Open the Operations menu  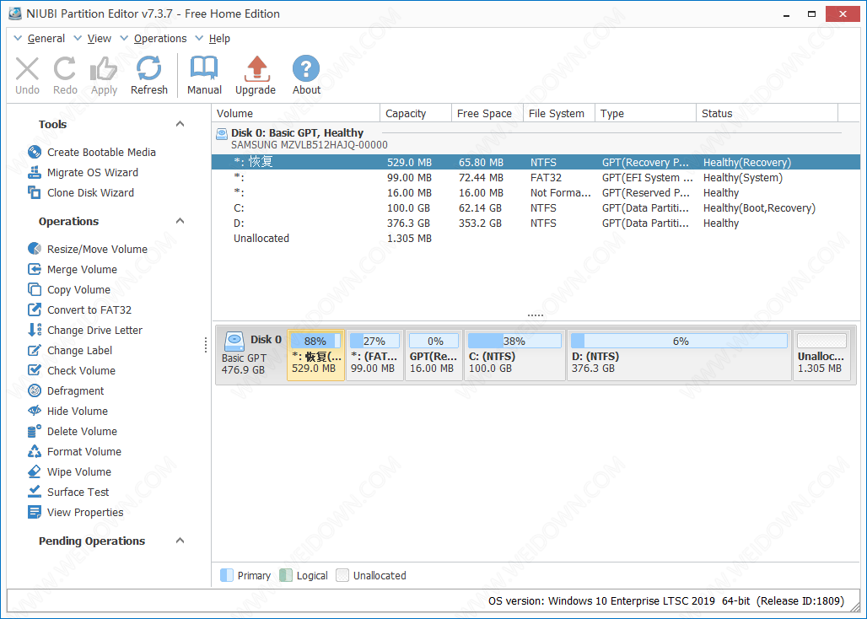(x=160, y=39)
